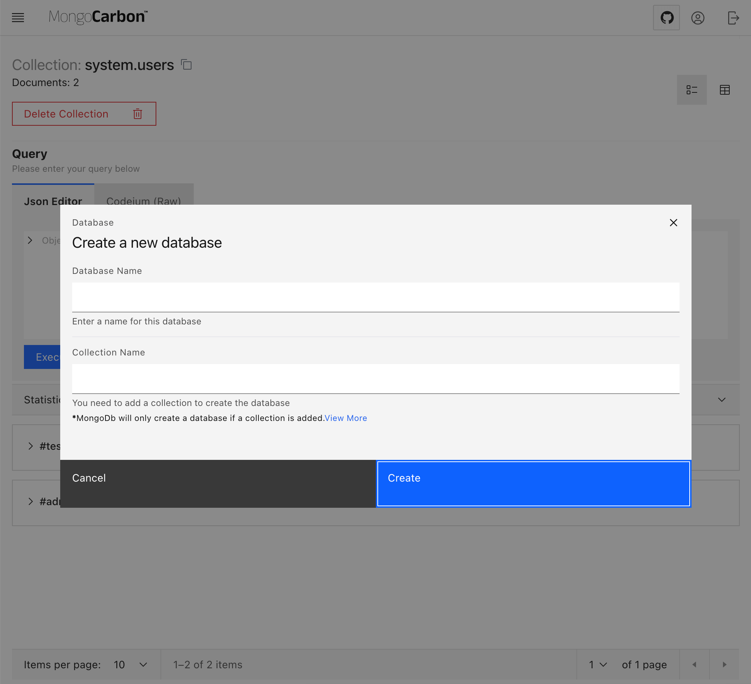Open the View More link
Screen dimensions: 751x684
[x=346, y=418]
